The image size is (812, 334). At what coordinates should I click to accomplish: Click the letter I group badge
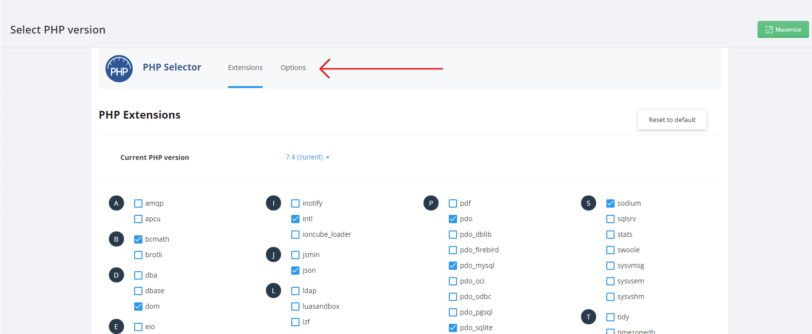click(274, 203)
